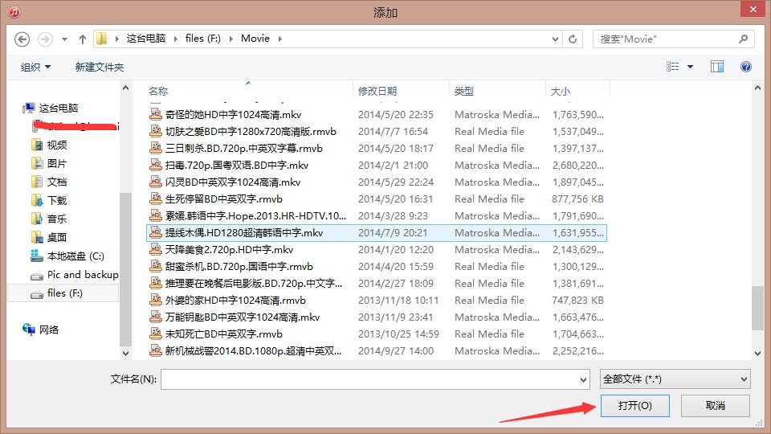This screenshot has height=434, width=771.
Task: Open the help question mark icon
Action: tap(746, 68)
